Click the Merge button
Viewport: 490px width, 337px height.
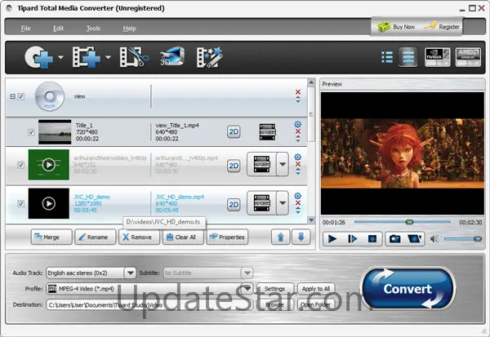pyautogui.click(x=51, y=237)
